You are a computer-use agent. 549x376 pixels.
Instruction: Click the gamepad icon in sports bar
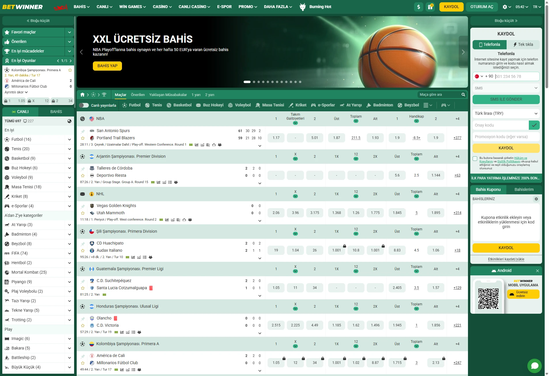pos(445,105)
